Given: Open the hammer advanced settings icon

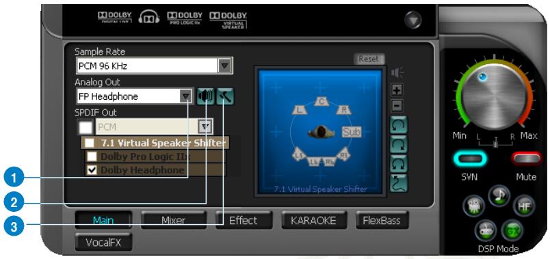Looking at the screenshot, I should point(226,96).
